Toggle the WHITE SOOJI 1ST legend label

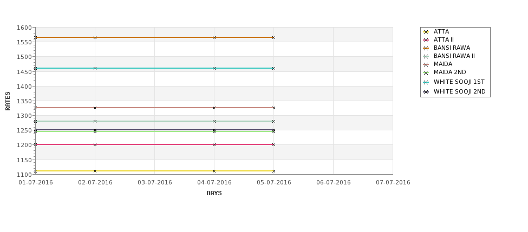click(x=459, y=82)
